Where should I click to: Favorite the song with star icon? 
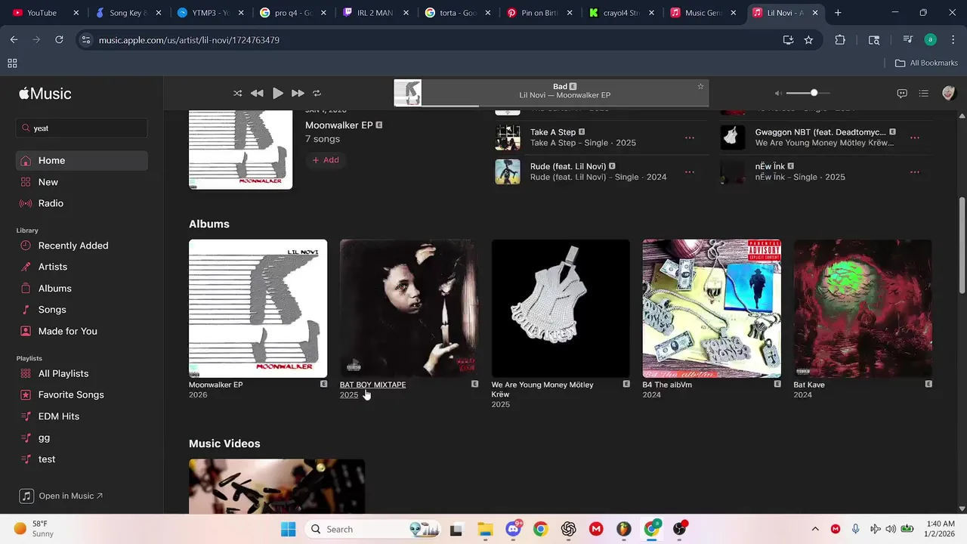coord(700,86)
